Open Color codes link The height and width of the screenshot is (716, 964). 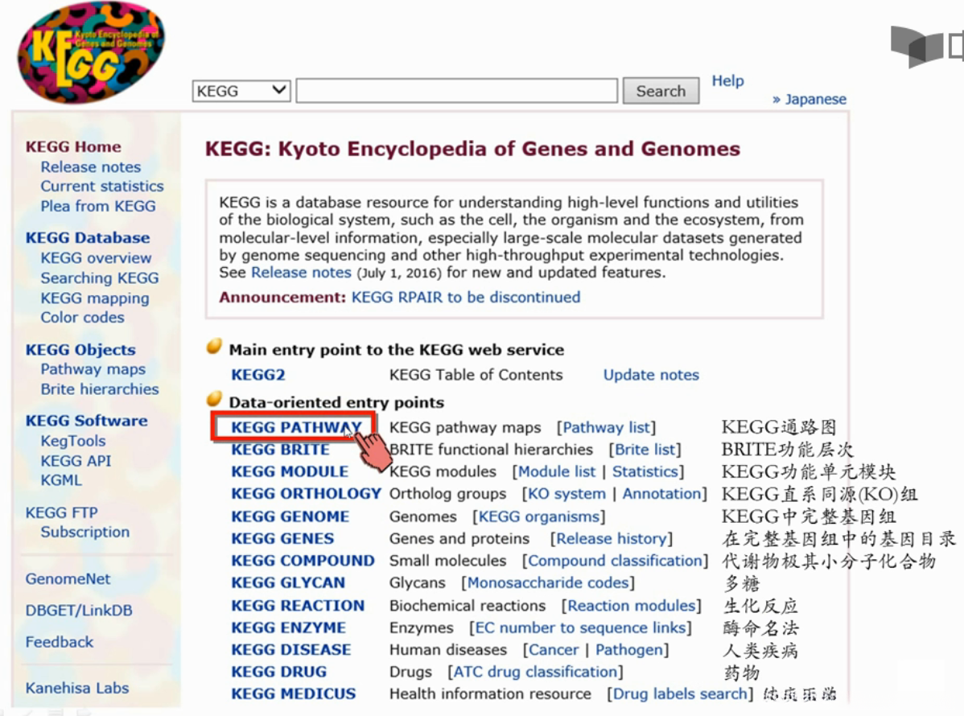(82, 317)
